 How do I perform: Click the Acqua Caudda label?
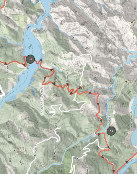pyautogui.click(x=131, y=119)
